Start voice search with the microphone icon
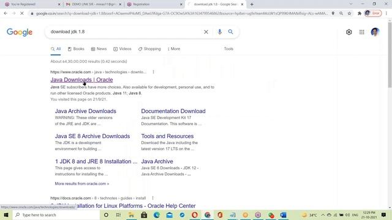Image resolution: width=392 pixels, height=220 pixels. 219,32
